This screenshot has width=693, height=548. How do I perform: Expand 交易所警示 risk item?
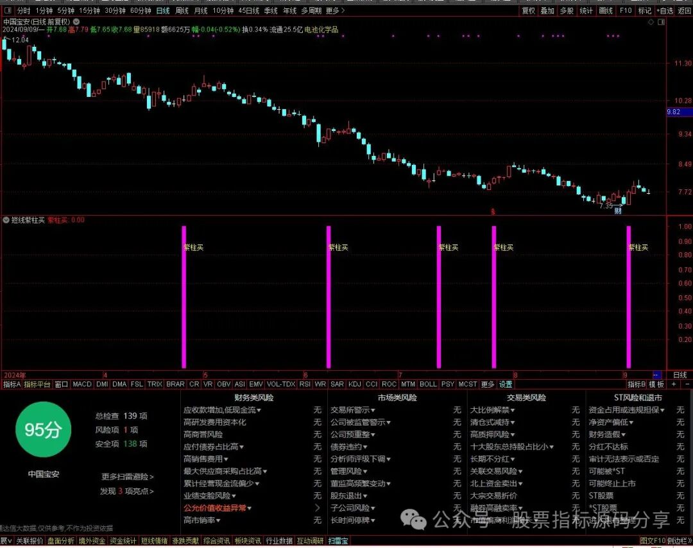pyautogui.click(x=353, y=410)
